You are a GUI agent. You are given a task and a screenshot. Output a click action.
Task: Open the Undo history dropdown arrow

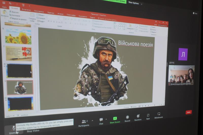(x=13, y=4)
